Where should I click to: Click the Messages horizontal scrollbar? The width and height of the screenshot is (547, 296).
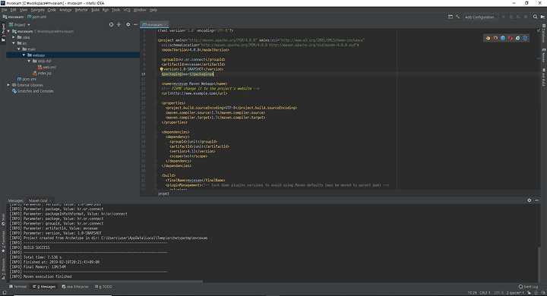(x=106, y=281)
